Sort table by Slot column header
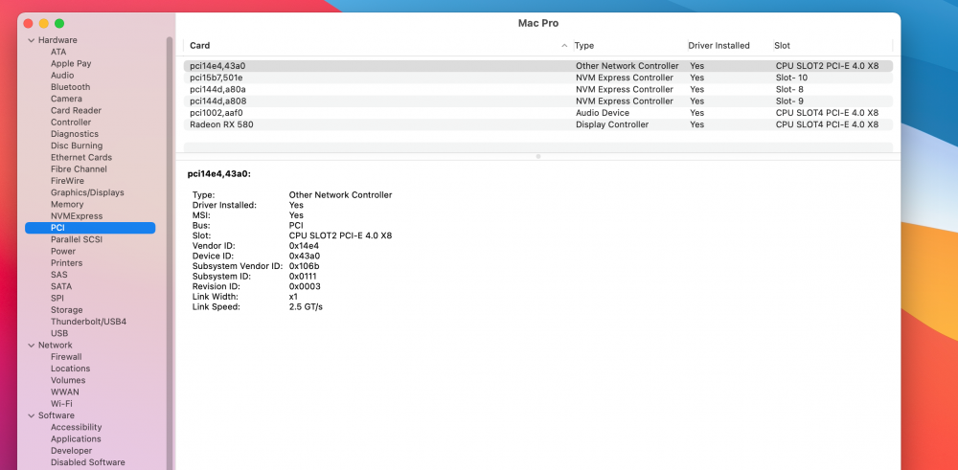Image resolution: width=958 pixels, height=470 pixels. click(782, 46)
